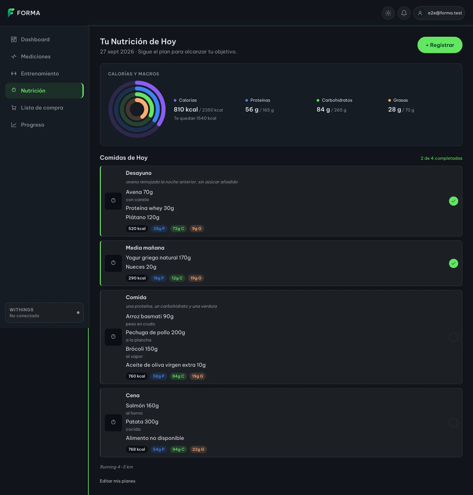
Task: Click the Cena meal icon
Action: tap(113, 423)
